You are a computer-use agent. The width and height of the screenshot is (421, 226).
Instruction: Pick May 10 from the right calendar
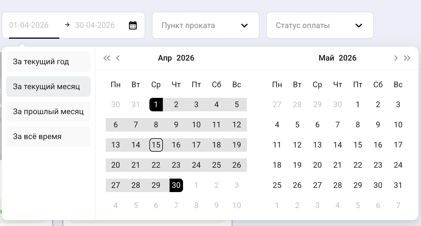pos(398,124)
